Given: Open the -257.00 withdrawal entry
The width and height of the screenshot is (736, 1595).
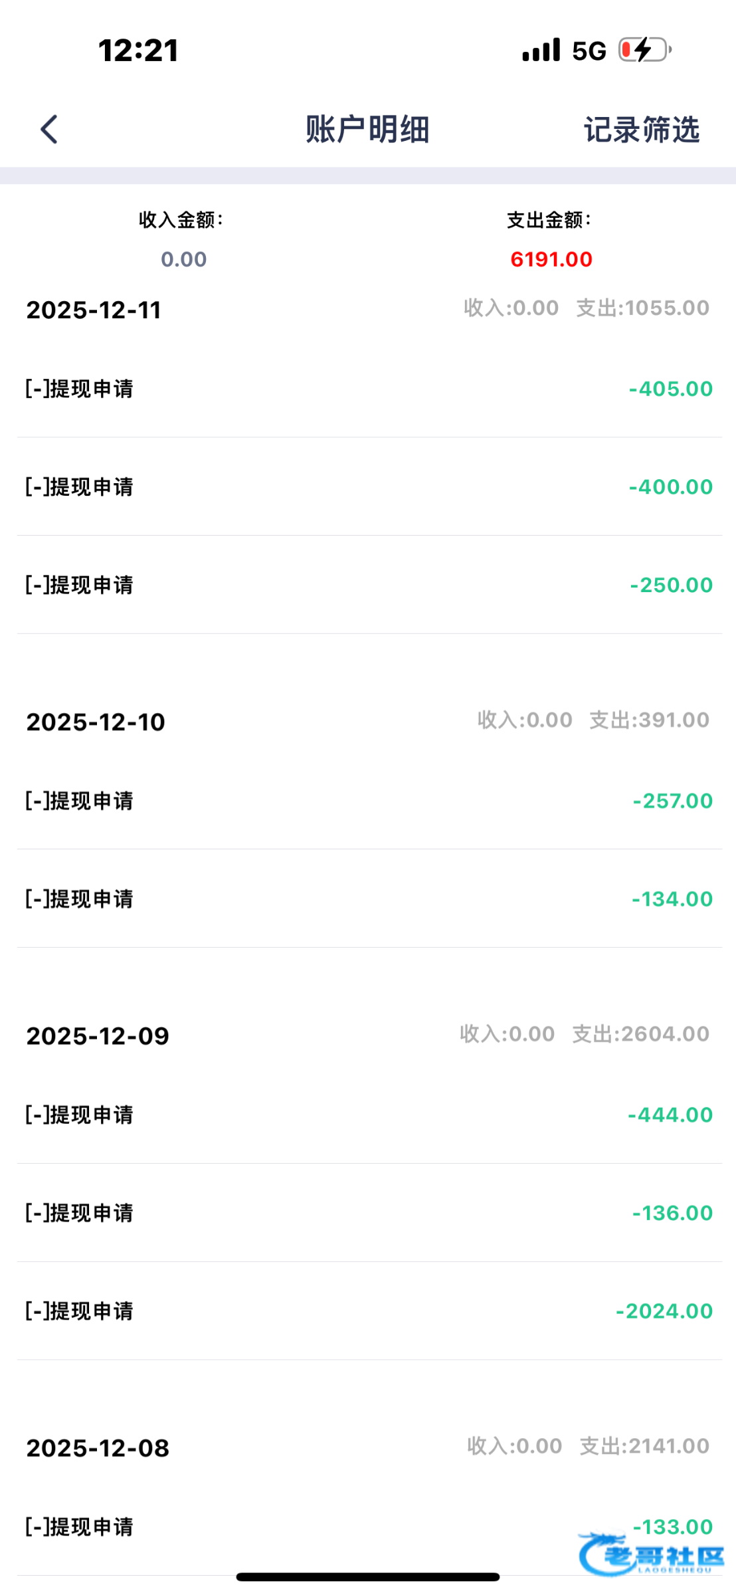Looking at the screenshot, I should 368,801.
